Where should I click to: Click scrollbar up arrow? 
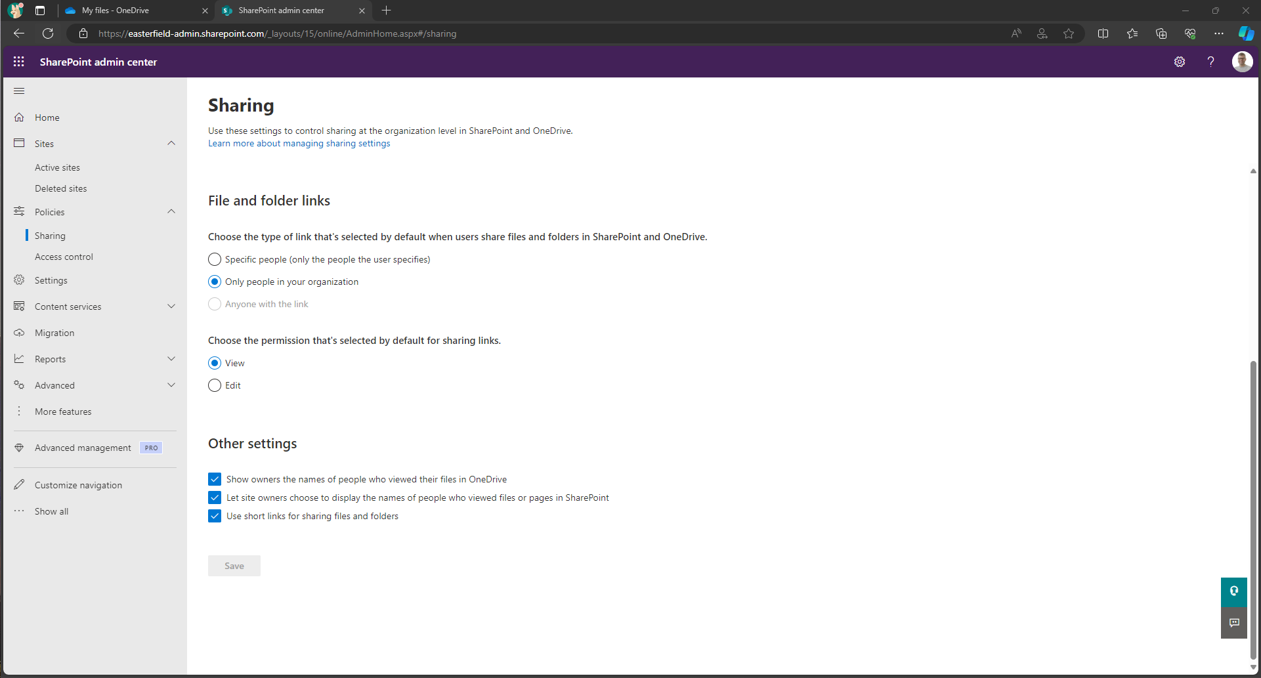[x=1253, y=171]
